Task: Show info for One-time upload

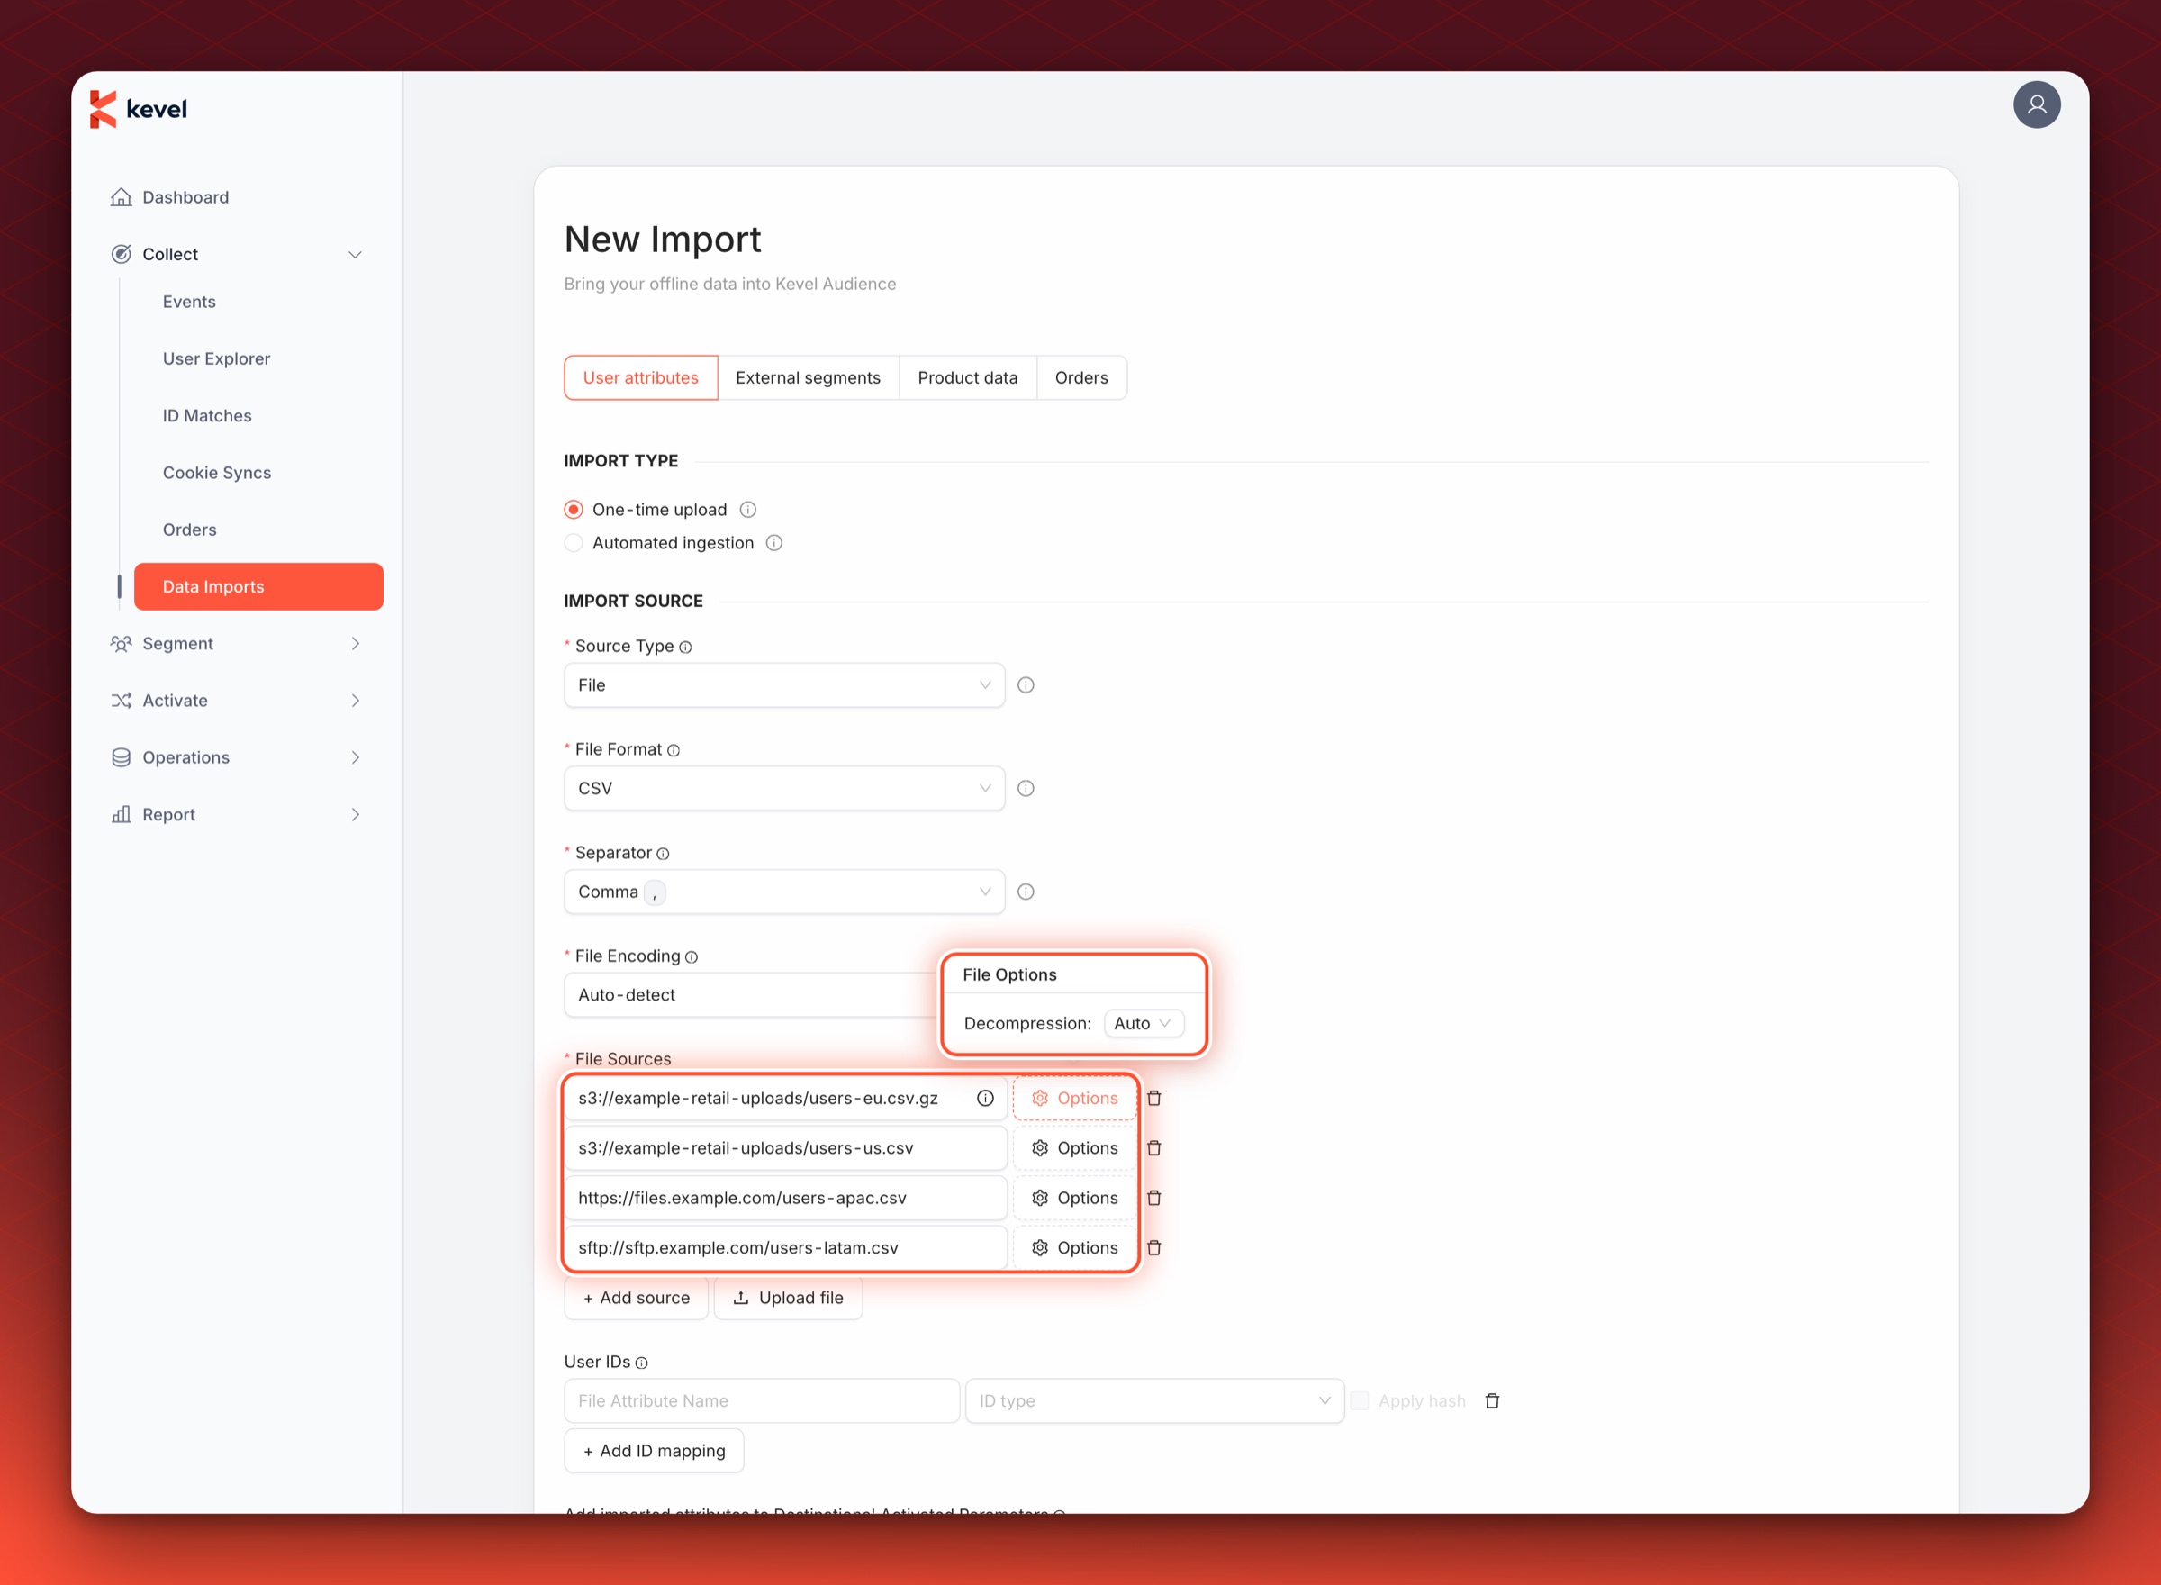Action: pyautogui.click(x=748, y=510)
